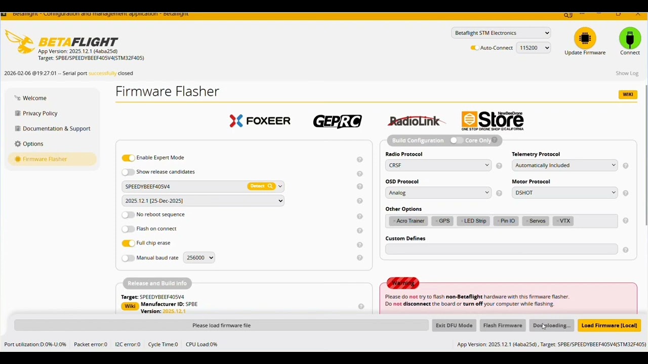Open the Telemetry Protocol dropdown

[x=564, y=165]
